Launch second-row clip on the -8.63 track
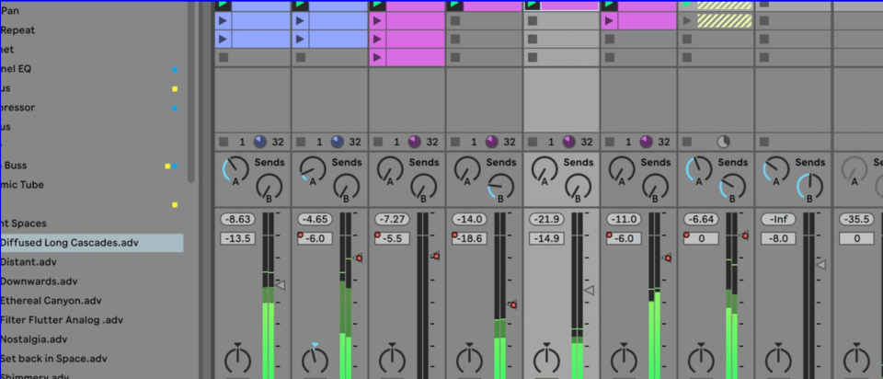 [x=224, y=21]
